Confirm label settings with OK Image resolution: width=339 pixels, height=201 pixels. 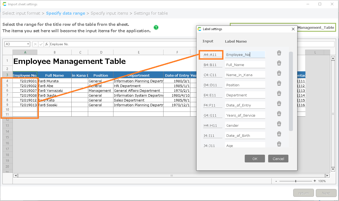tap(255, 159)
